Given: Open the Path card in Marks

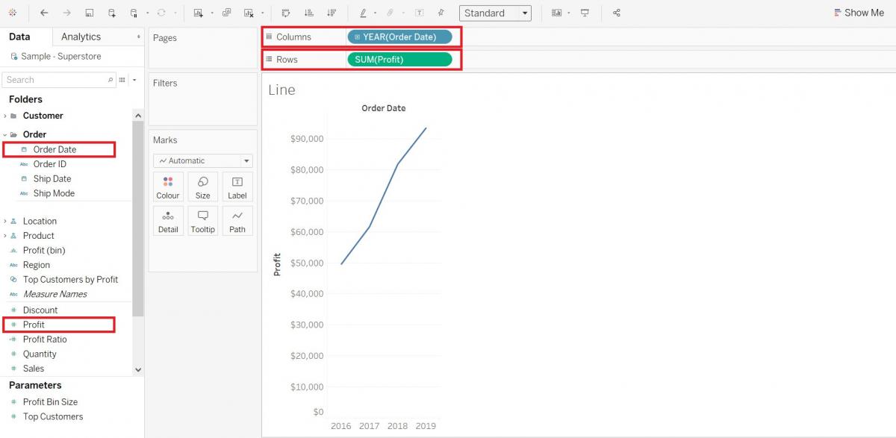Looking at the screenshot, I should pyautogui.click(x=237, y=221).
